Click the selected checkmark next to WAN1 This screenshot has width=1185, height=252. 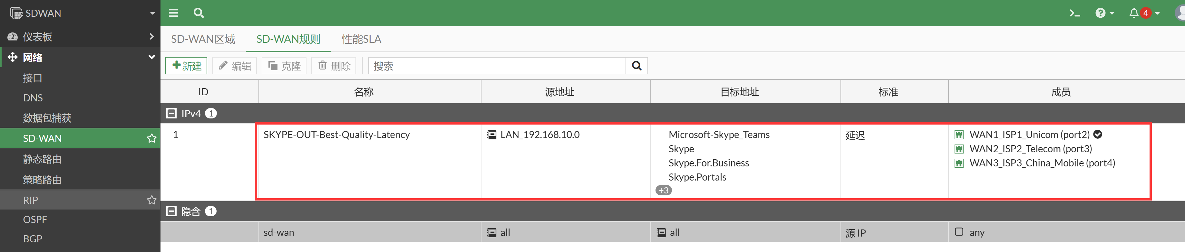point(1098,135)
